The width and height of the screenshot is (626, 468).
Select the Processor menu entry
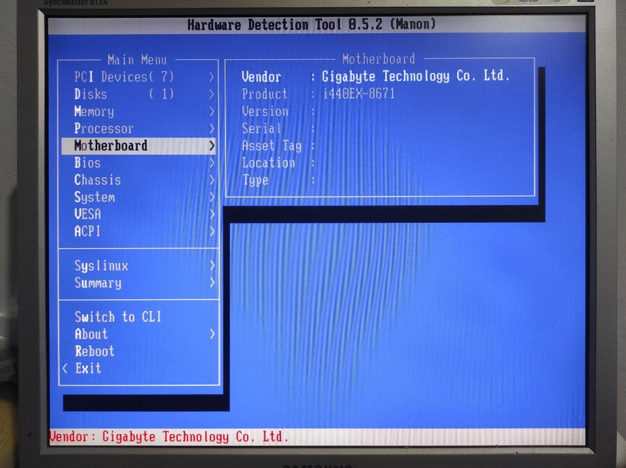pyautogui.click(x=104, y=129)
